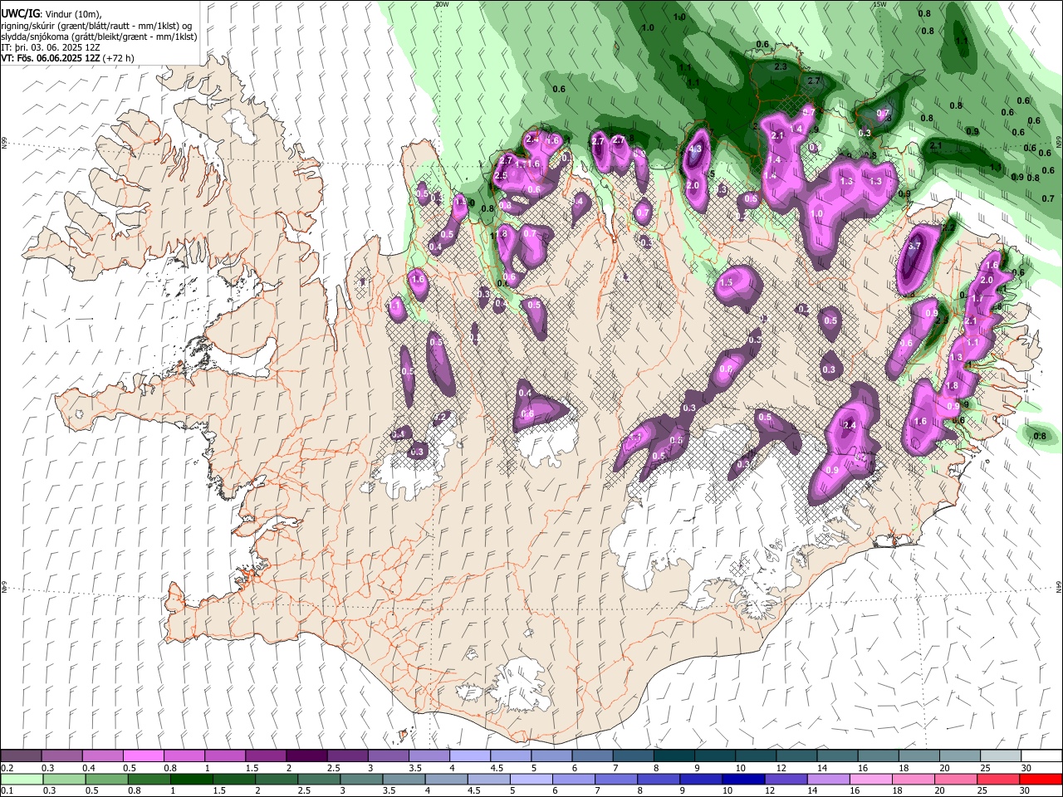This screenshot has width=1063, height=797.
Task: Pick the top-row swatch between 8 and 9
Action: coord(673,756)
